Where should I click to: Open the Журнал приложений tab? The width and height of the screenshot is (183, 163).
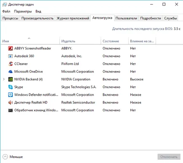point(73,18)
